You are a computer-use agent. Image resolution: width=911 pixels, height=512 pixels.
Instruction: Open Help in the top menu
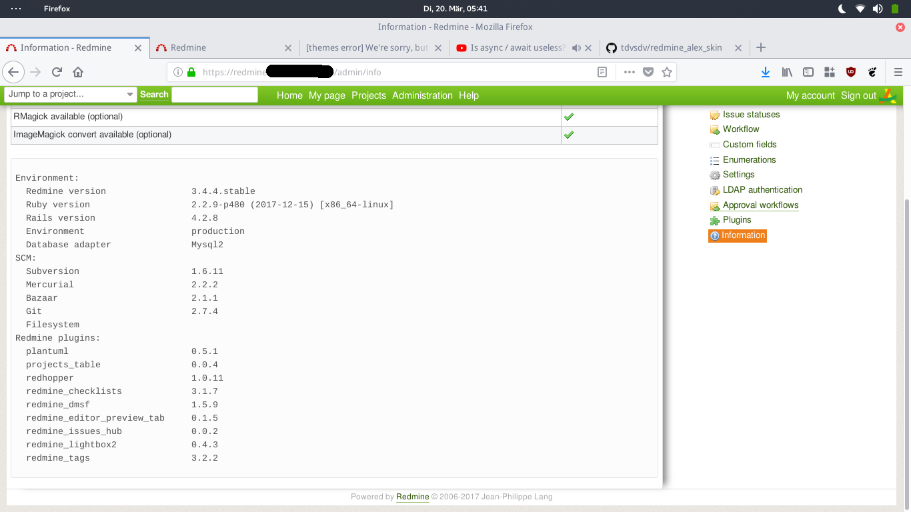pos(469,95)
